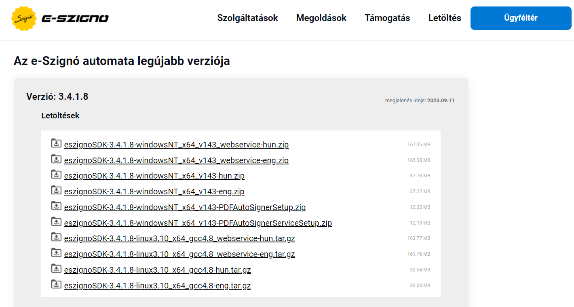Image resolution: width=574 pixels, height=307 pixels.
Task: Download linux gcc4.8_webservice-hun.tar.gz link
Action: coord(179,238)
